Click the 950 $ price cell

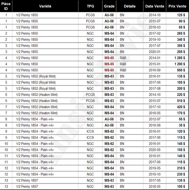181,70
